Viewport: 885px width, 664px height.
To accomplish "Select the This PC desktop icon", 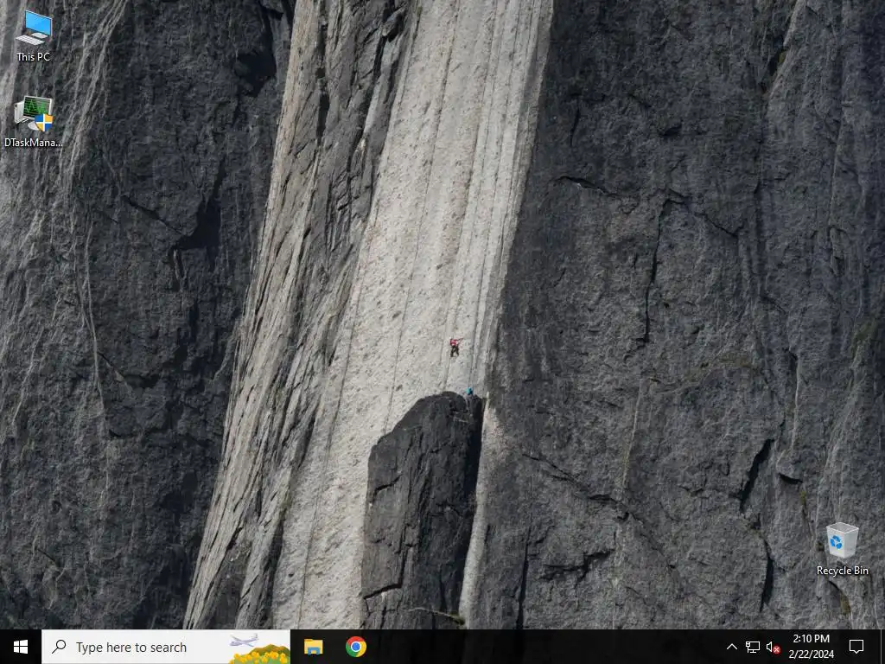I will [34, 35].
